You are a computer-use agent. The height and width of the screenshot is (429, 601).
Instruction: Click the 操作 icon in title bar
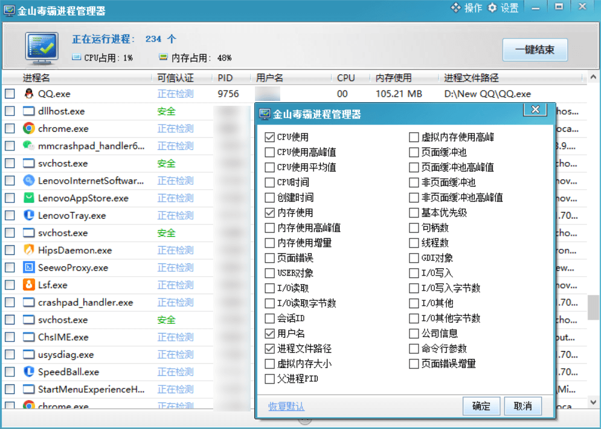[x=455, y=8]
